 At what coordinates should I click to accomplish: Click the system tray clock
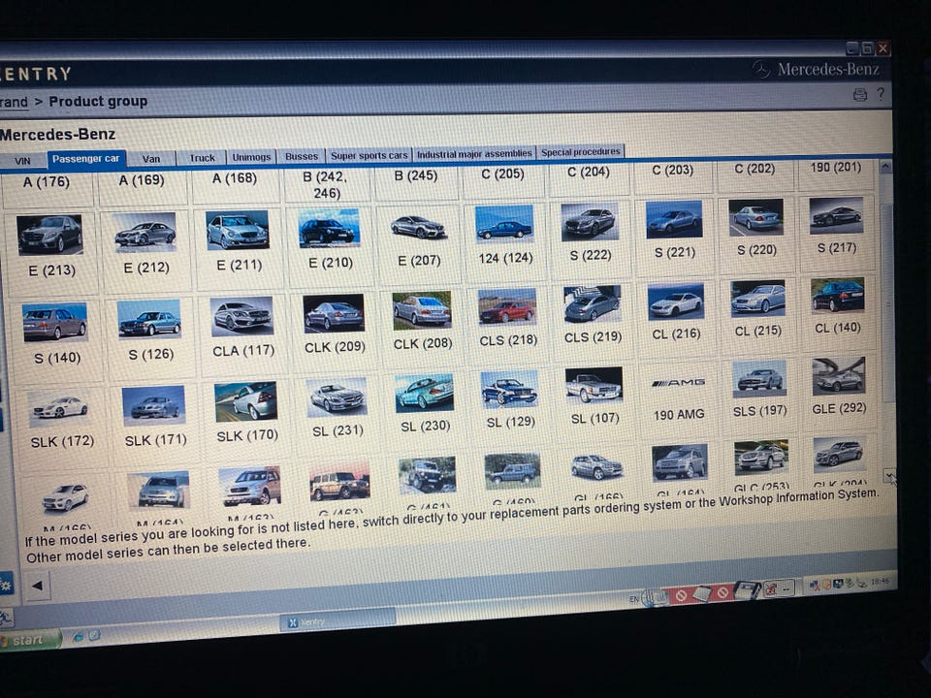[x=880, y=582]
